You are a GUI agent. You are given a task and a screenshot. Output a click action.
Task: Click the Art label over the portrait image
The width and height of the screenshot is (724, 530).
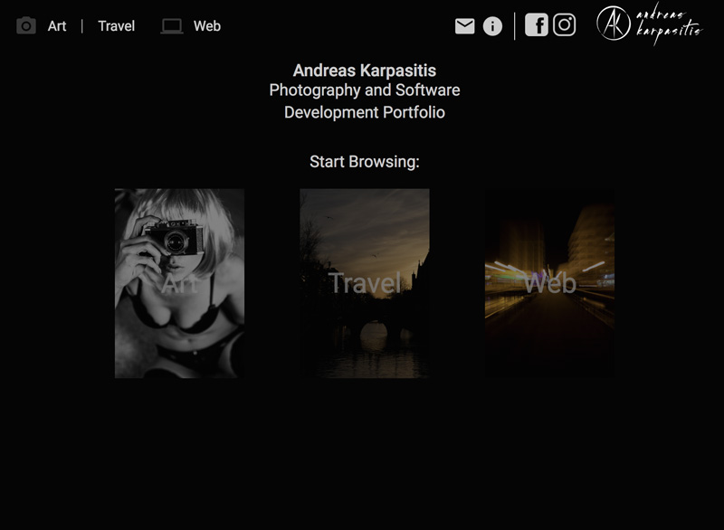click(179, 283)
